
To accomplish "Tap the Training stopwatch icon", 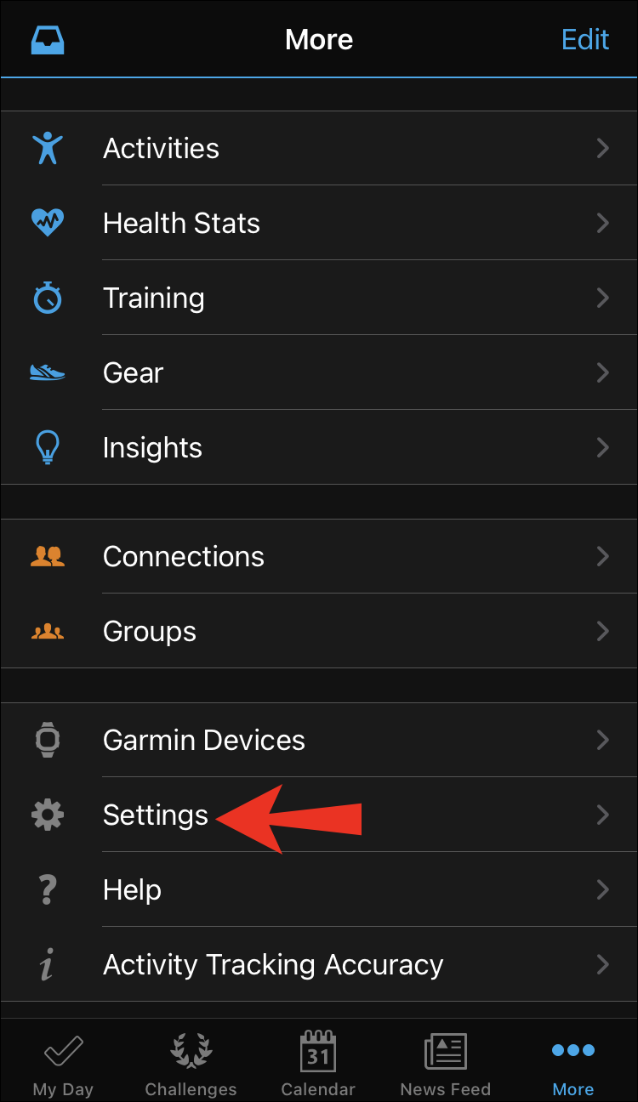I will click(48, 298).
